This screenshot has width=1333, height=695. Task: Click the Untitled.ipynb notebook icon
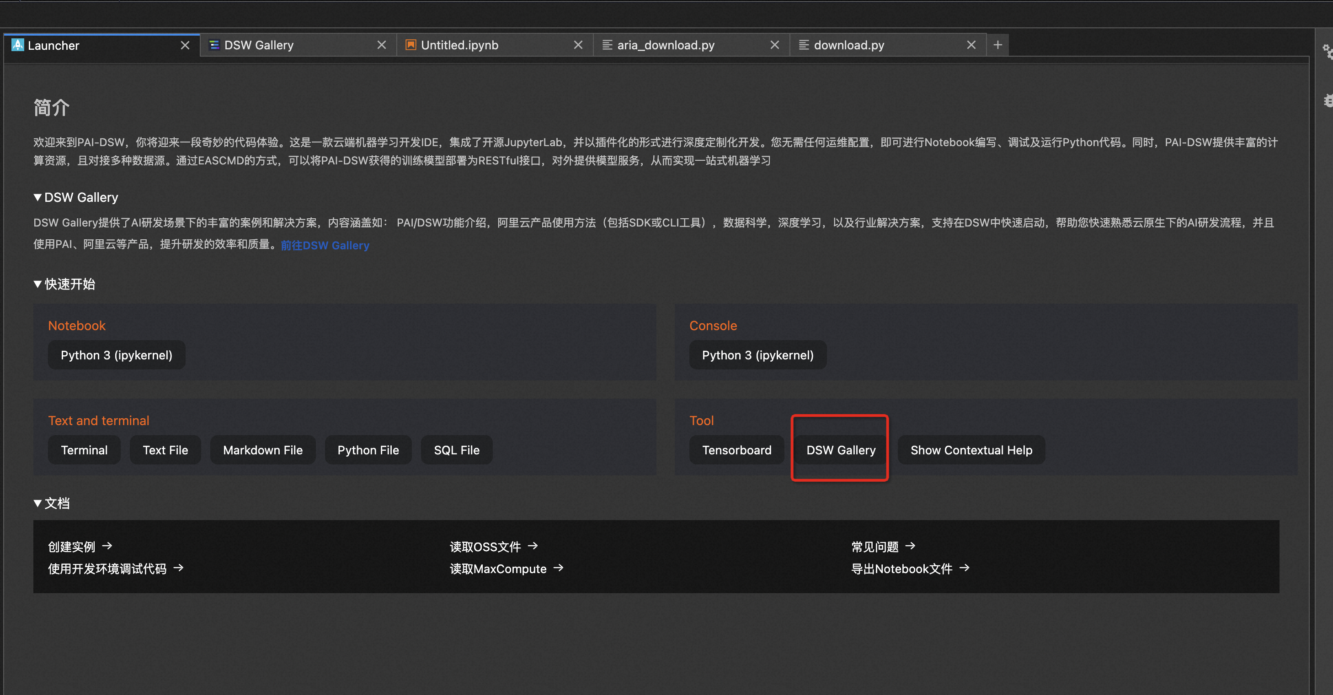click(411, 45)
